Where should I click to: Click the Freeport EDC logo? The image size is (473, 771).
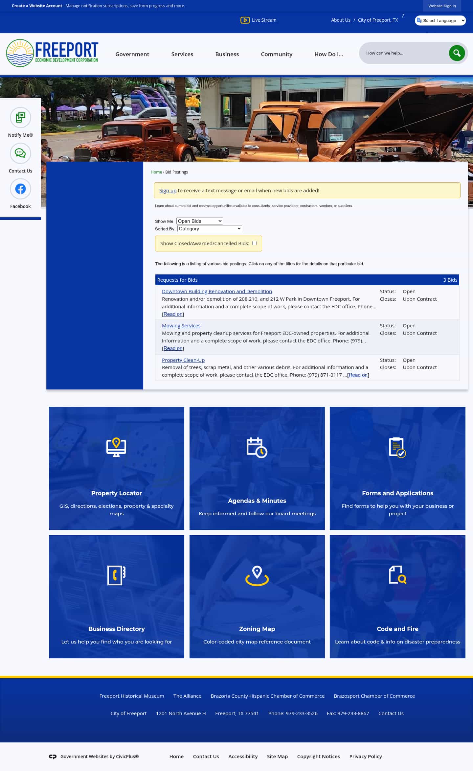(x=52, y=53)
